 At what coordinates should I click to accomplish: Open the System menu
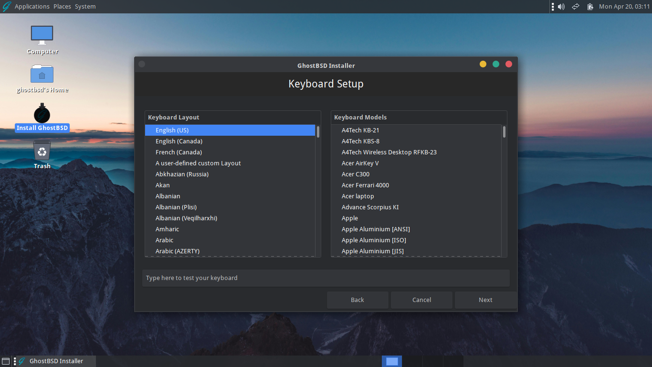tap(85, 7)
